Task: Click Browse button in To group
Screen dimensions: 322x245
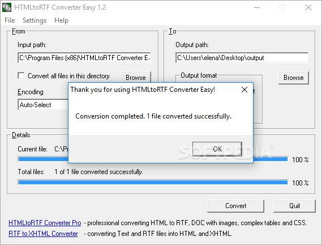Action: (294, 78)
